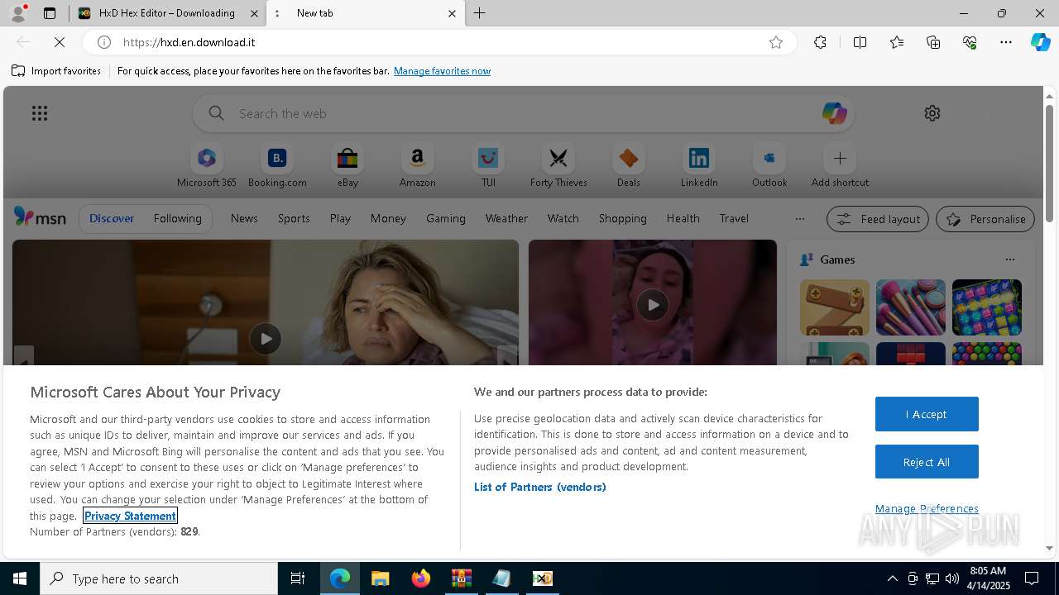Image resolution: width=1059 pixels, height=595 pixels.
Task: Open the makeup brushes game thumbnail
Action: [x=910, y=307]
